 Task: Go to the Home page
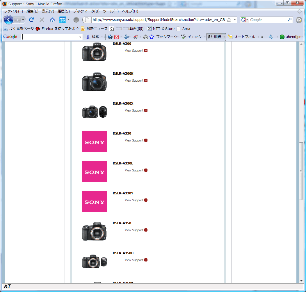coord(52,20)
